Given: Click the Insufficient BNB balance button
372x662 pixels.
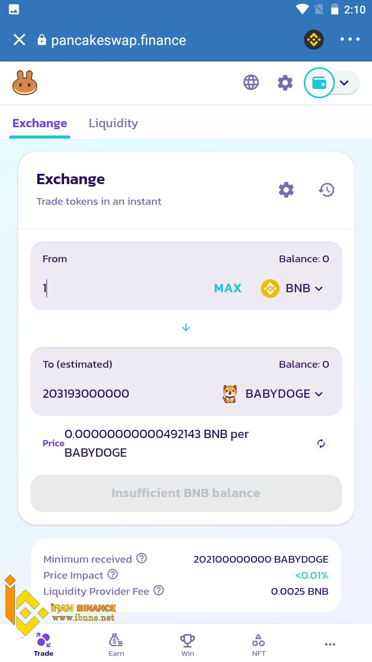Looking at the screenshot, I should point(186,493).
